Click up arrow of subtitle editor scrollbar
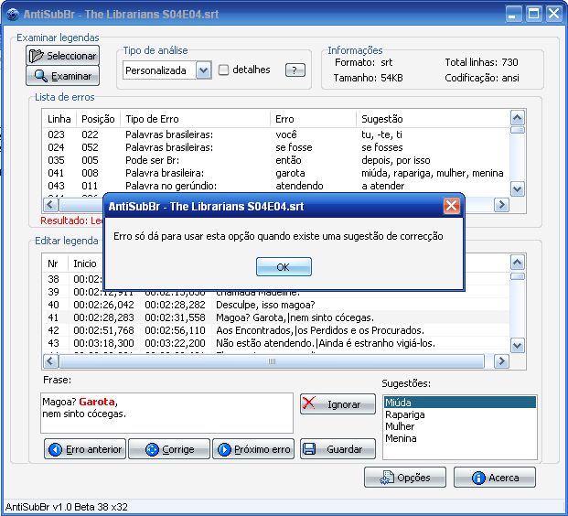Image resolution: width=568 pixels, height=516 pixels. pyautogui.click(x=518, y=262)
